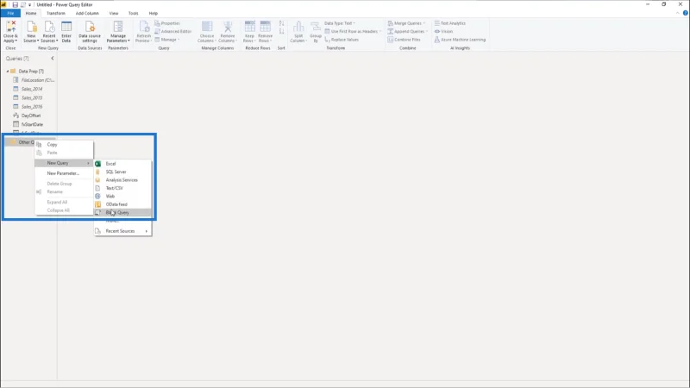The image size is (690, 388).
Task: Click the Save icon in title bar
Action: coord(15,4)
